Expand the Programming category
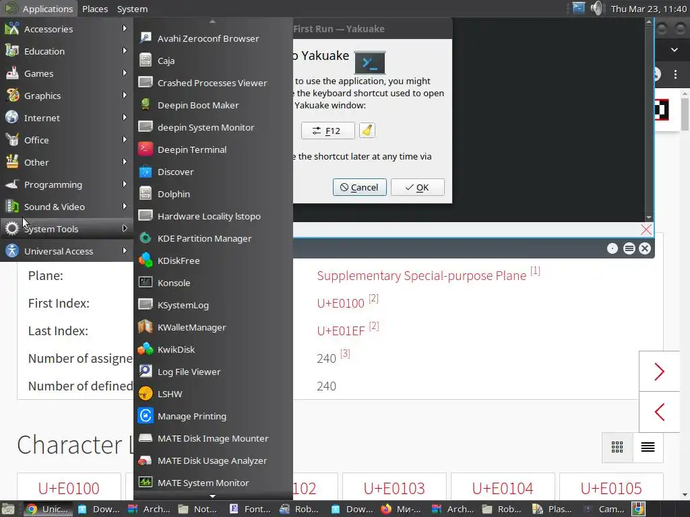The image size is (690, 517). click(67, 184)
